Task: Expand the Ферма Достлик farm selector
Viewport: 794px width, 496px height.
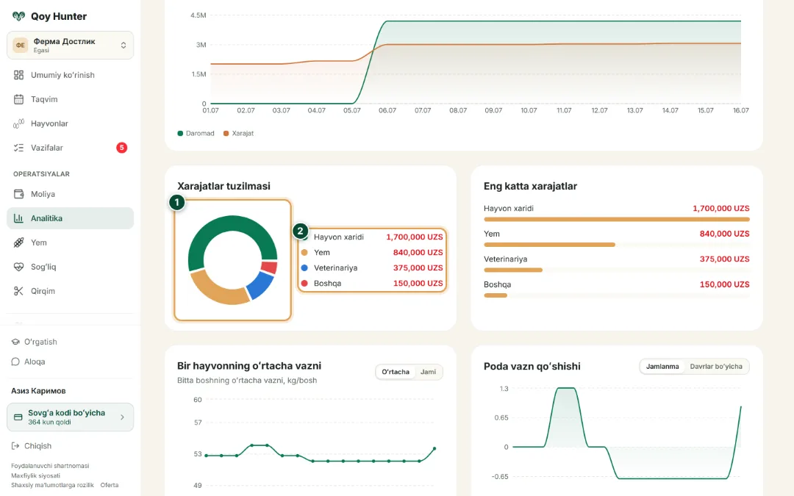Action: pyautogui.click(x=70, y=45)
